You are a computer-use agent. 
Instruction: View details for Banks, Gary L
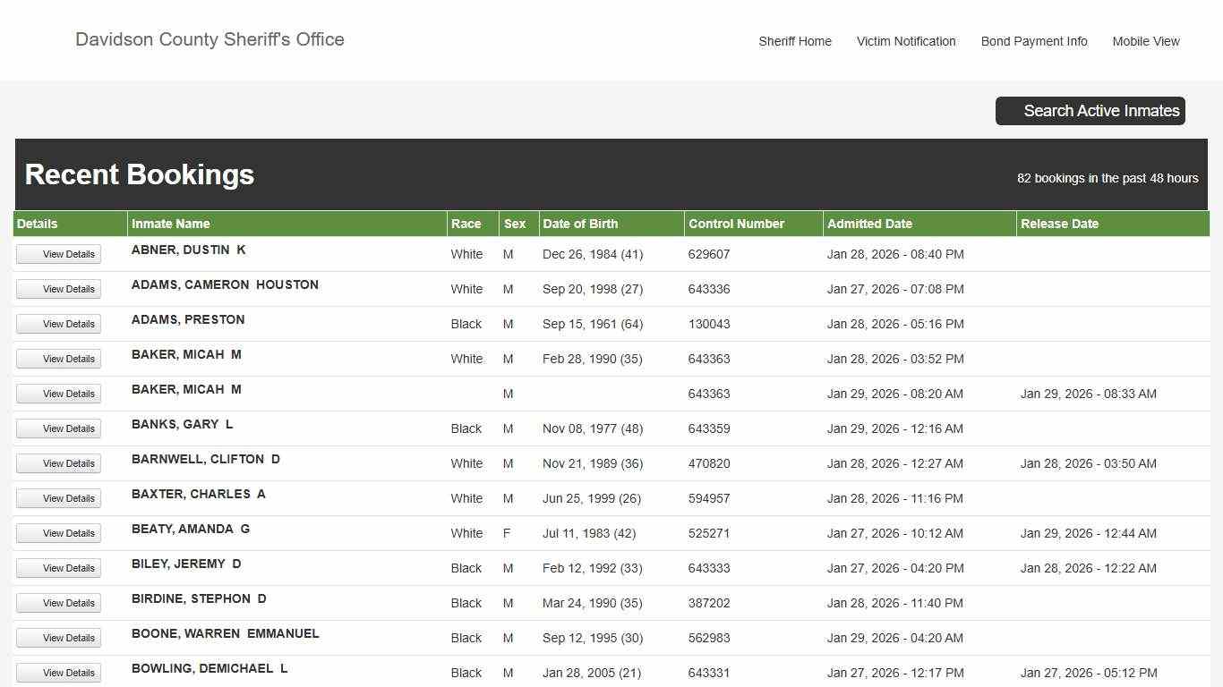coord(59,428)
